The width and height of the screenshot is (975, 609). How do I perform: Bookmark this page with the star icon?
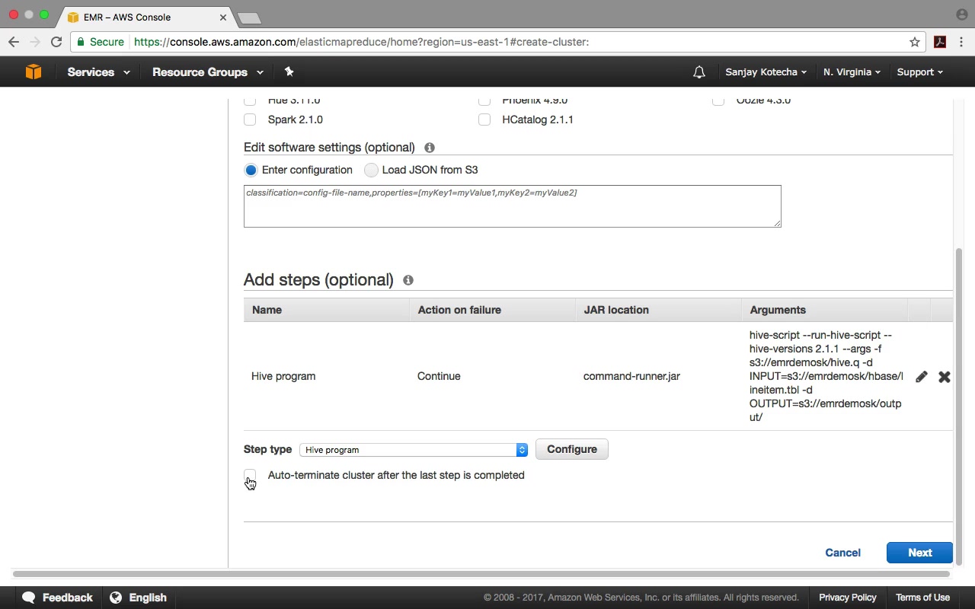[915, 42]
